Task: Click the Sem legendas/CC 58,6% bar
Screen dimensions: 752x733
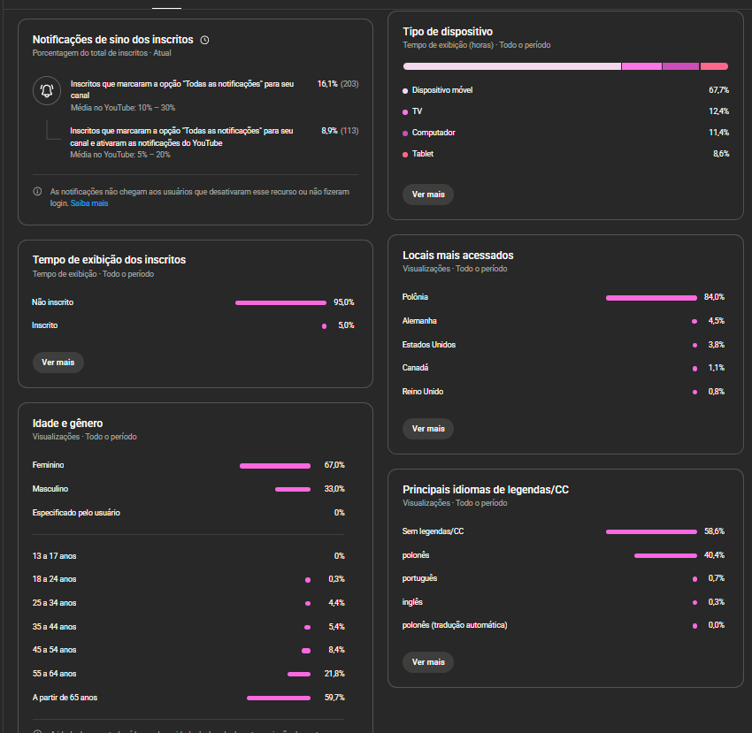Action: pos(651,531)
